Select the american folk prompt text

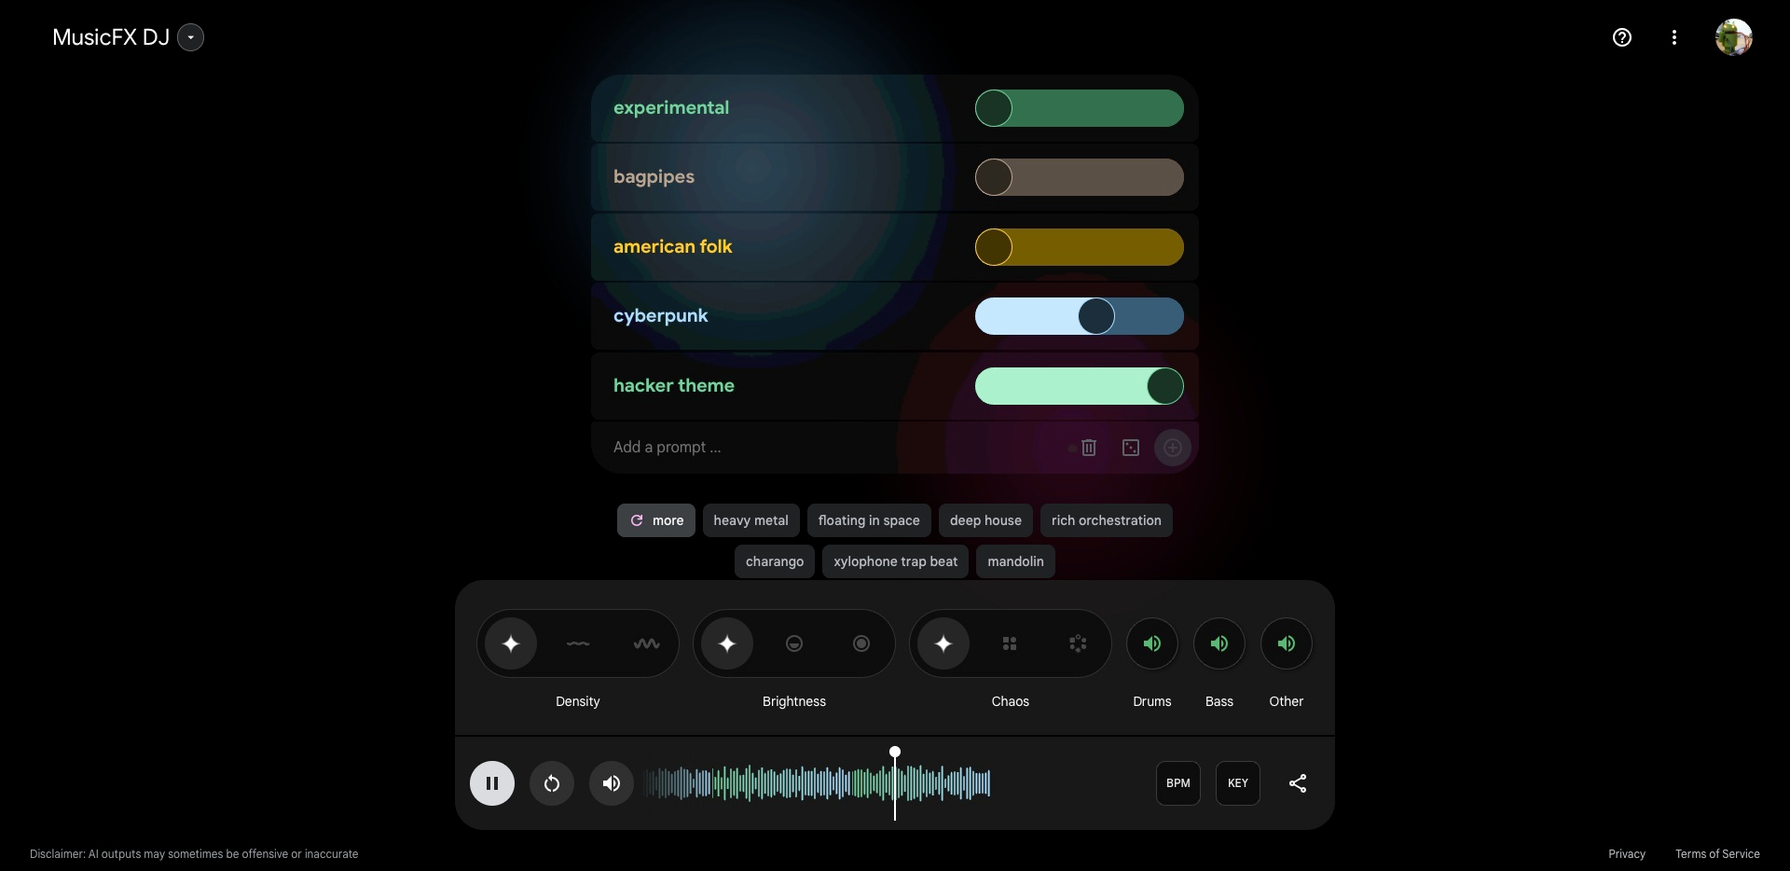(672, 246)
